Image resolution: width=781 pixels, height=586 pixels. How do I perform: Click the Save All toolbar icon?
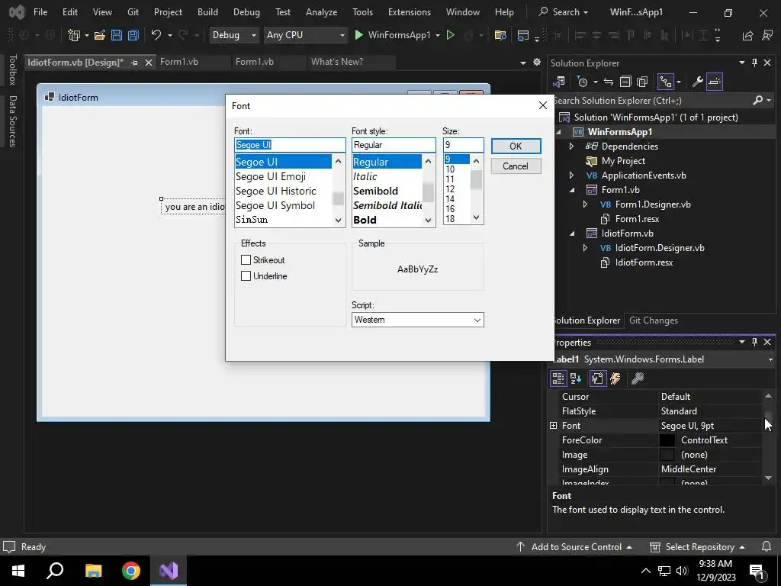coord(133,35)
